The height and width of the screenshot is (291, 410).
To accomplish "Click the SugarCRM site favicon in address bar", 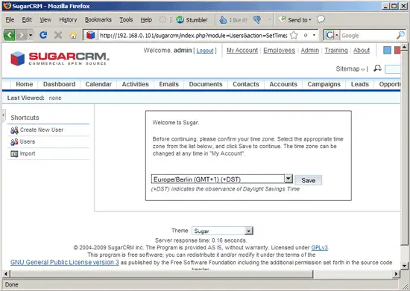I will click(90, 35).
